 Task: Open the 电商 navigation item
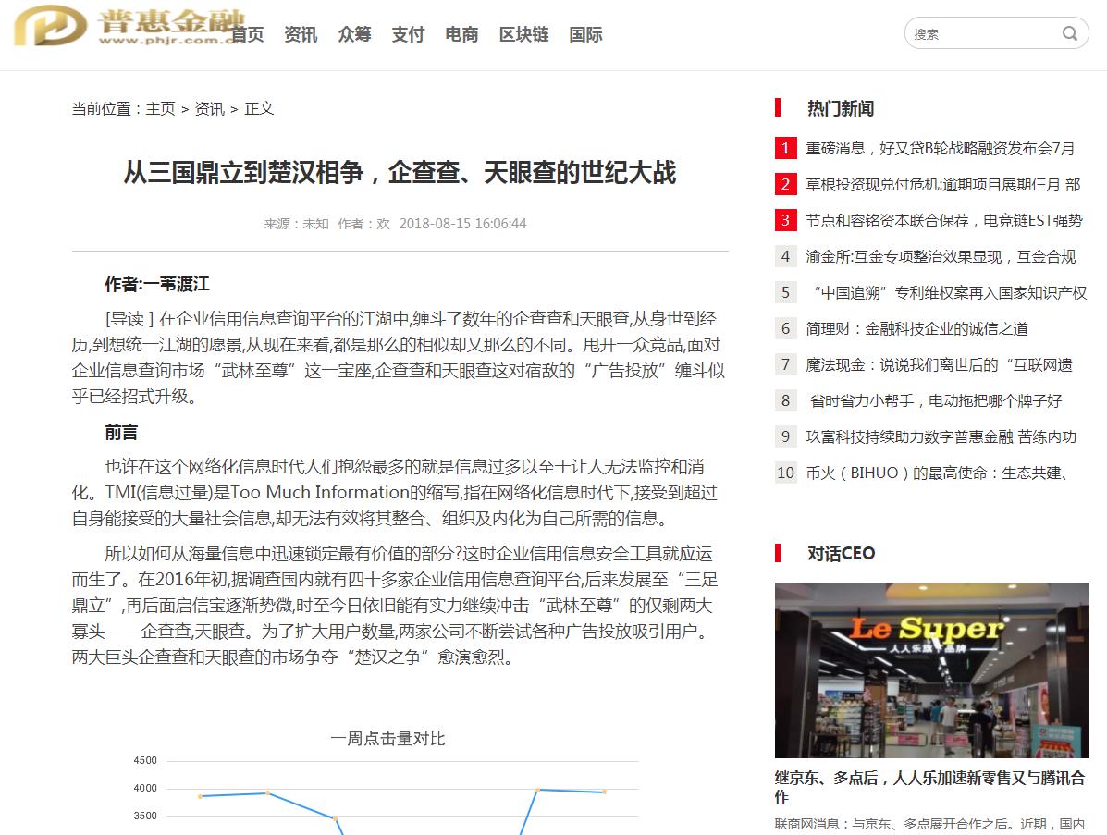point(461,34)
